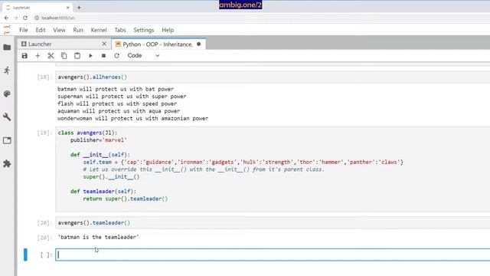Open the File menu
The image size is (490, 276).
(24, 30)
